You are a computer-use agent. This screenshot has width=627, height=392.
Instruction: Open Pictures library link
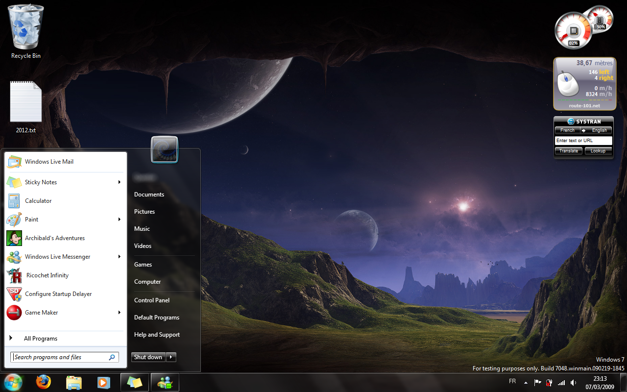point(145,212)
